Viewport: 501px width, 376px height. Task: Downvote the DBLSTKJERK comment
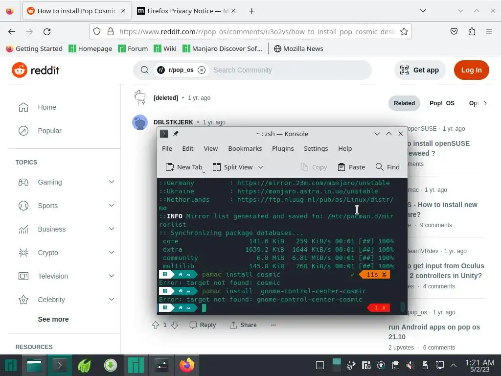tap(175, 325)
